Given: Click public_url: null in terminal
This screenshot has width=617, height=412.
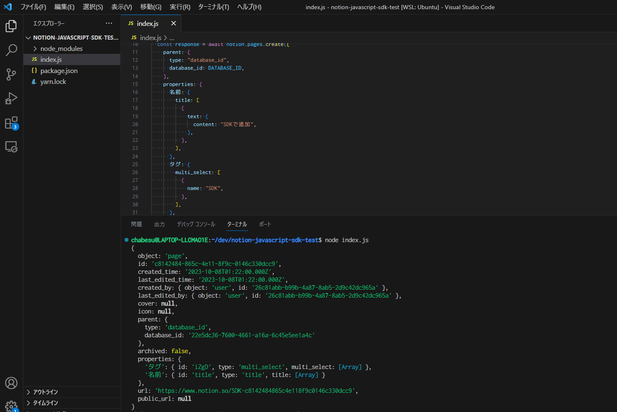Looking at the screenshot, I should (165, 399).
